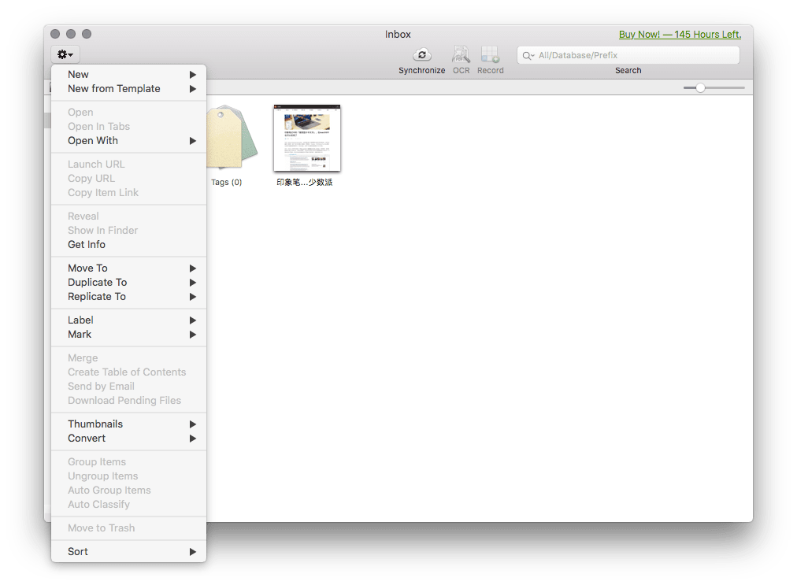Open the search scope magnifier dropdown
The height and width of the screenshot is (585, 797).
click(528, 56)
